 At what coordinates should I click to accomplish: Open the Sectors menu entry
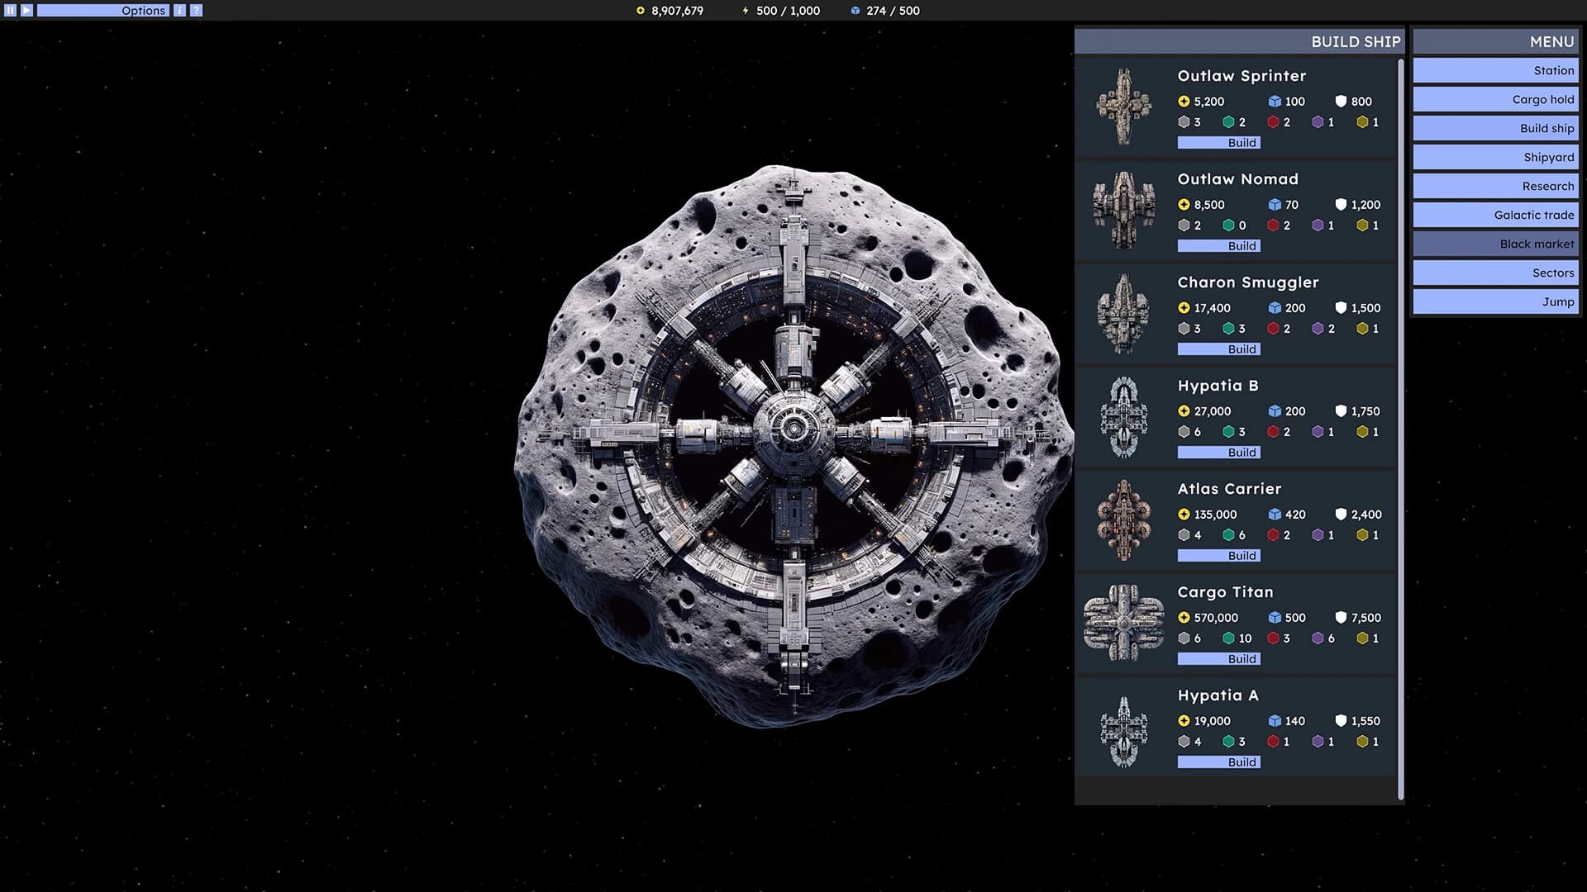click(1494, 273)
